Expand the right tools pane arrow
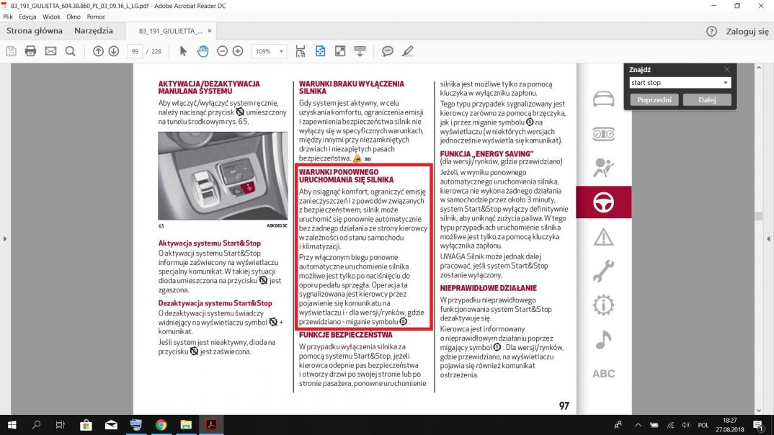Image resolution: width=774 pixels, height=435 pixels. (x=768, y=238)
